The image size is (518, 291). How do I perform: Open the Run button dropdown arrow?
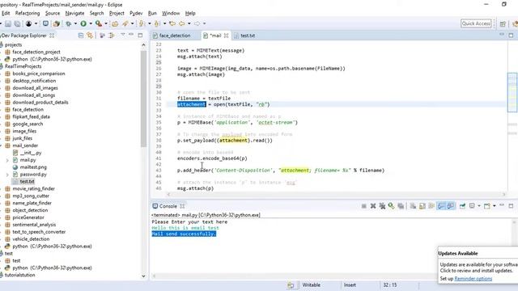(91, 23)
